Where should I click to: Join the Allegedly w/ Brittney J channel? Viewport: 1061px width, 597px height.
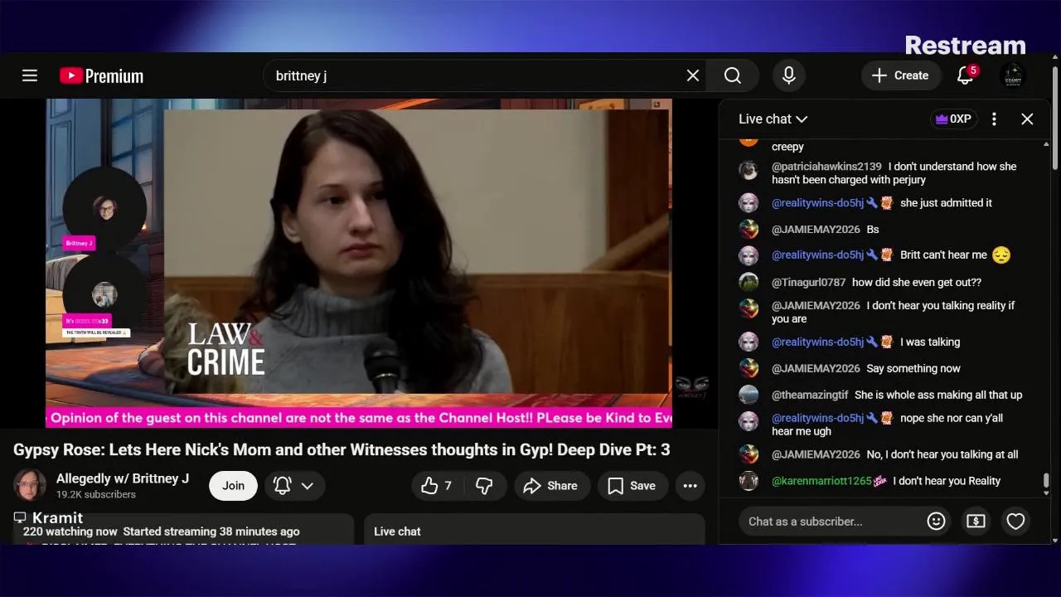tap(233, 486)
